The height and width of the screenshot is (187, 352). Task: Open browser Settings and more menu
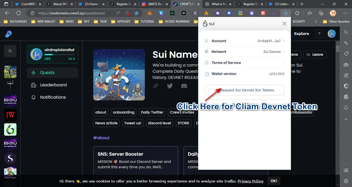click(x=345, y=13)
